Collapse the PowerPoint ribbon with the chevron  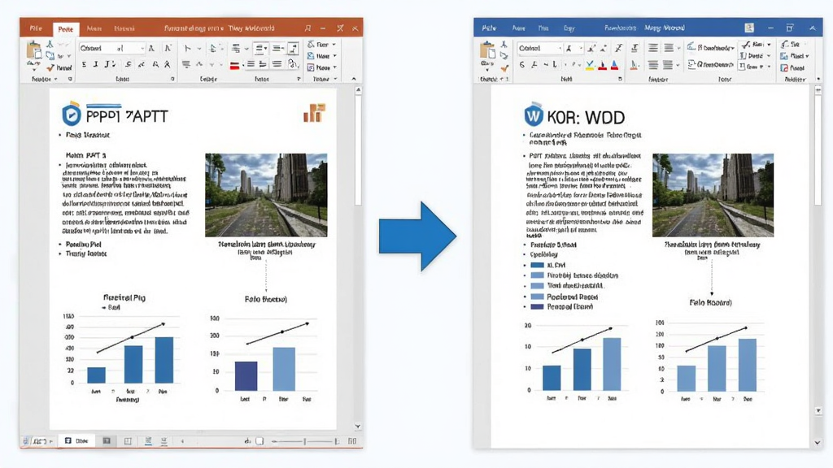[354, 79]
